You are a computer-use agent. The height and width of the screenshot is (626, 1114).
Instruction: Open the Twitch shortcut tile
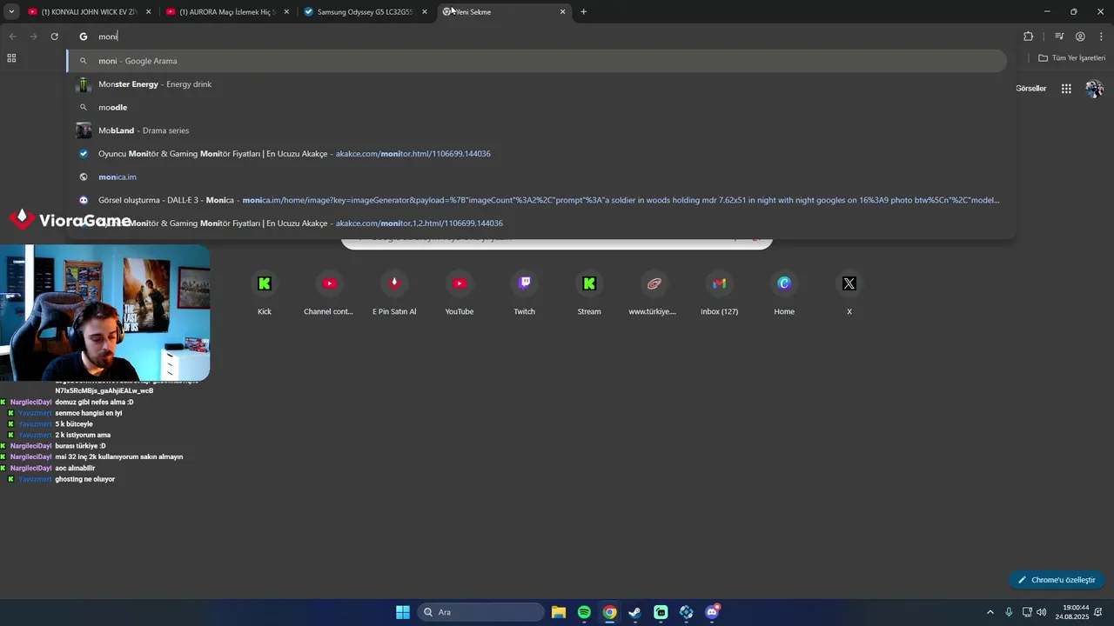point(524,294)
